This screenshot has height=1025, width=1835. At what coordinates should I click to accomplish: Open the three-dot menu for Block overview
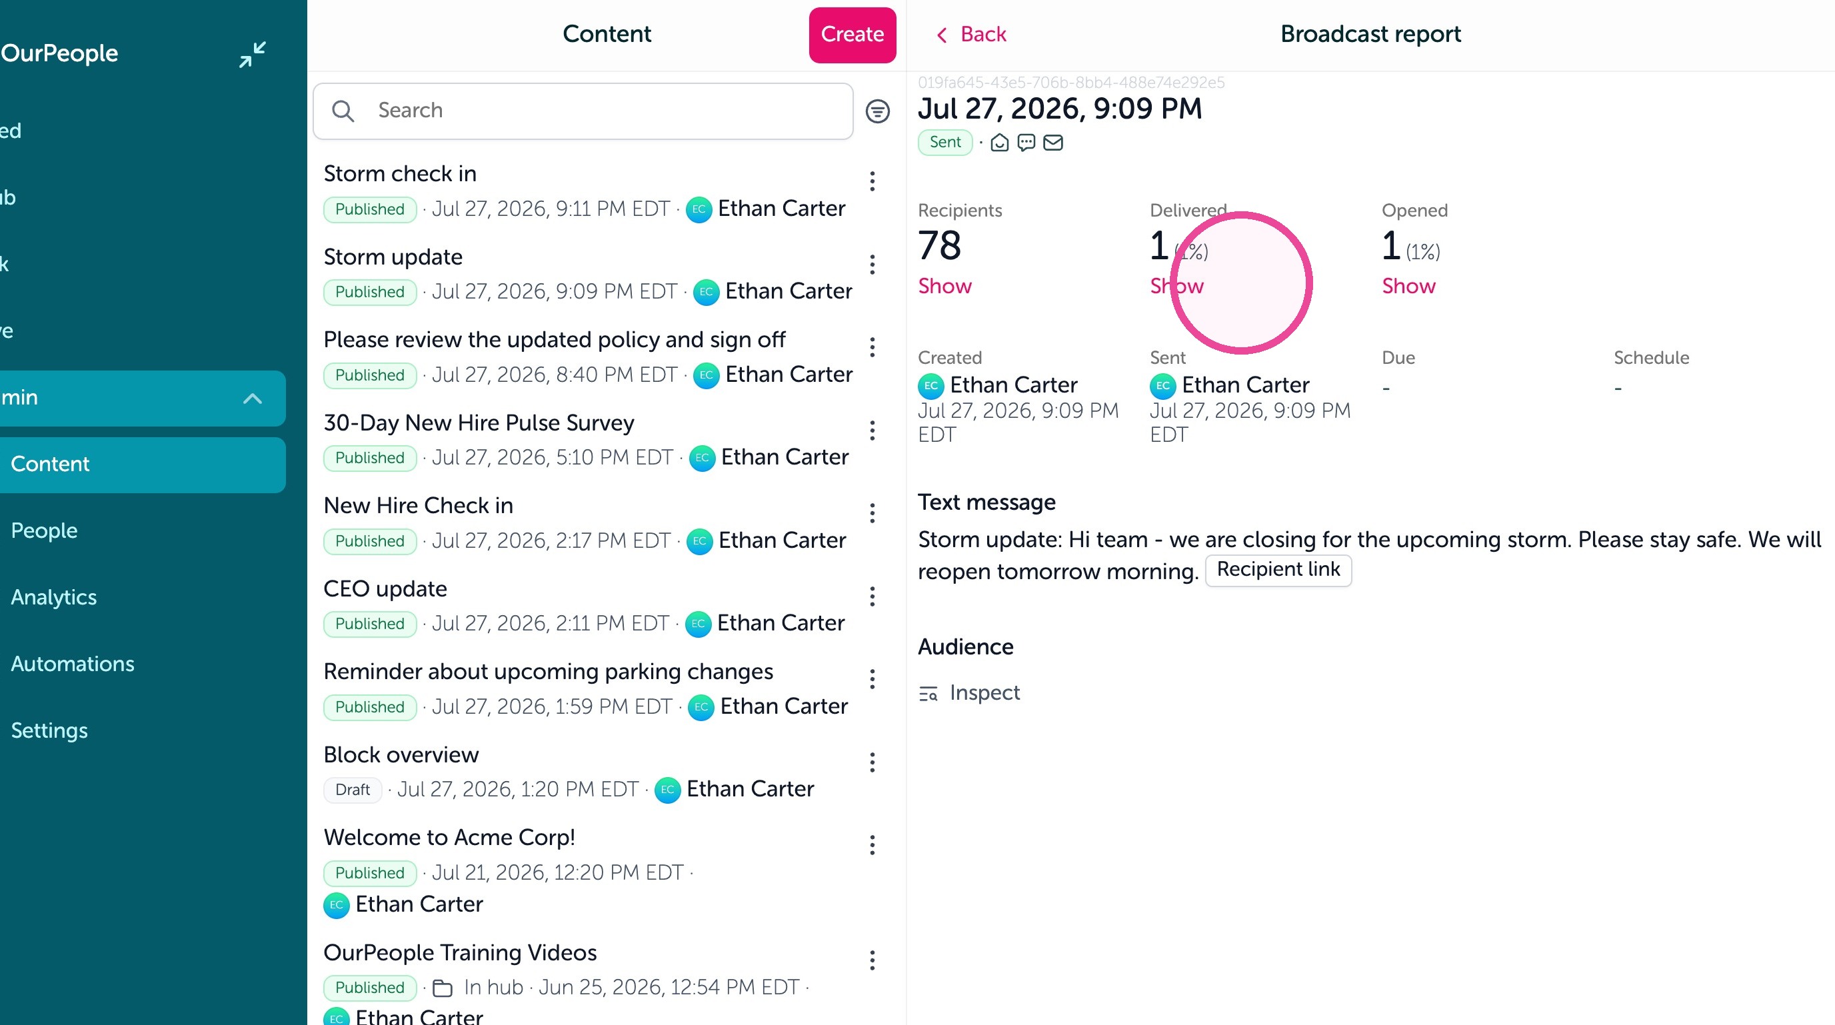(872, 762)
